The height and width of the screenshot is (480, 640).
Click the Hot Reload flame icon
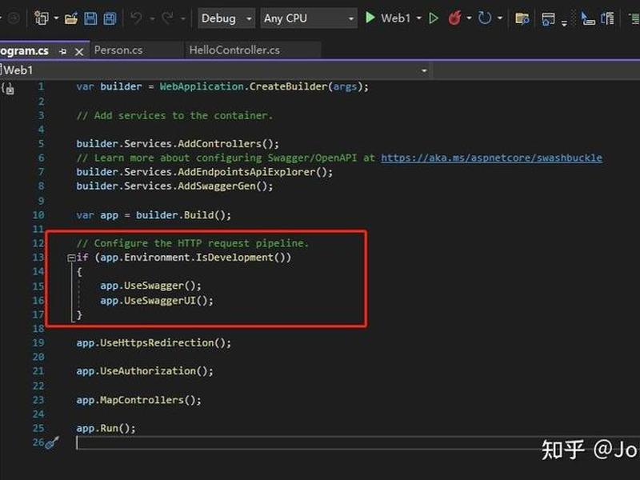click(454, 18)
